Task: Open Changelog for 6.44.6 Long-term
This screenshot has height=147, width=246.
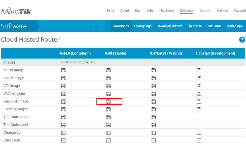Action: 63,133
